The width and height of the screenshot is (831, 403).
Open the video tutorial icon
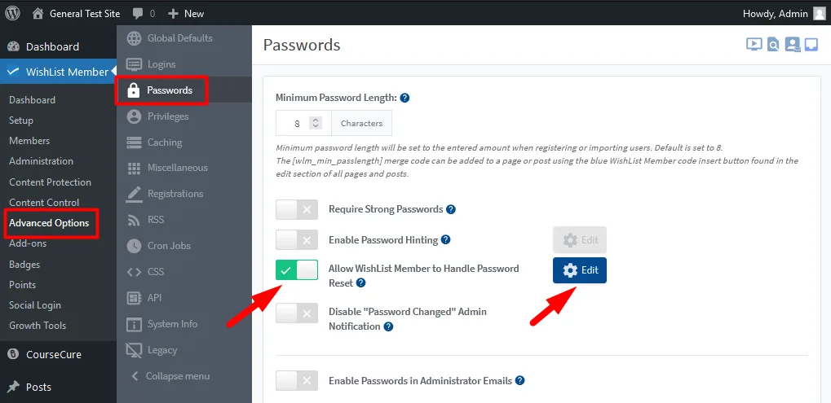[x=754, y=45]
